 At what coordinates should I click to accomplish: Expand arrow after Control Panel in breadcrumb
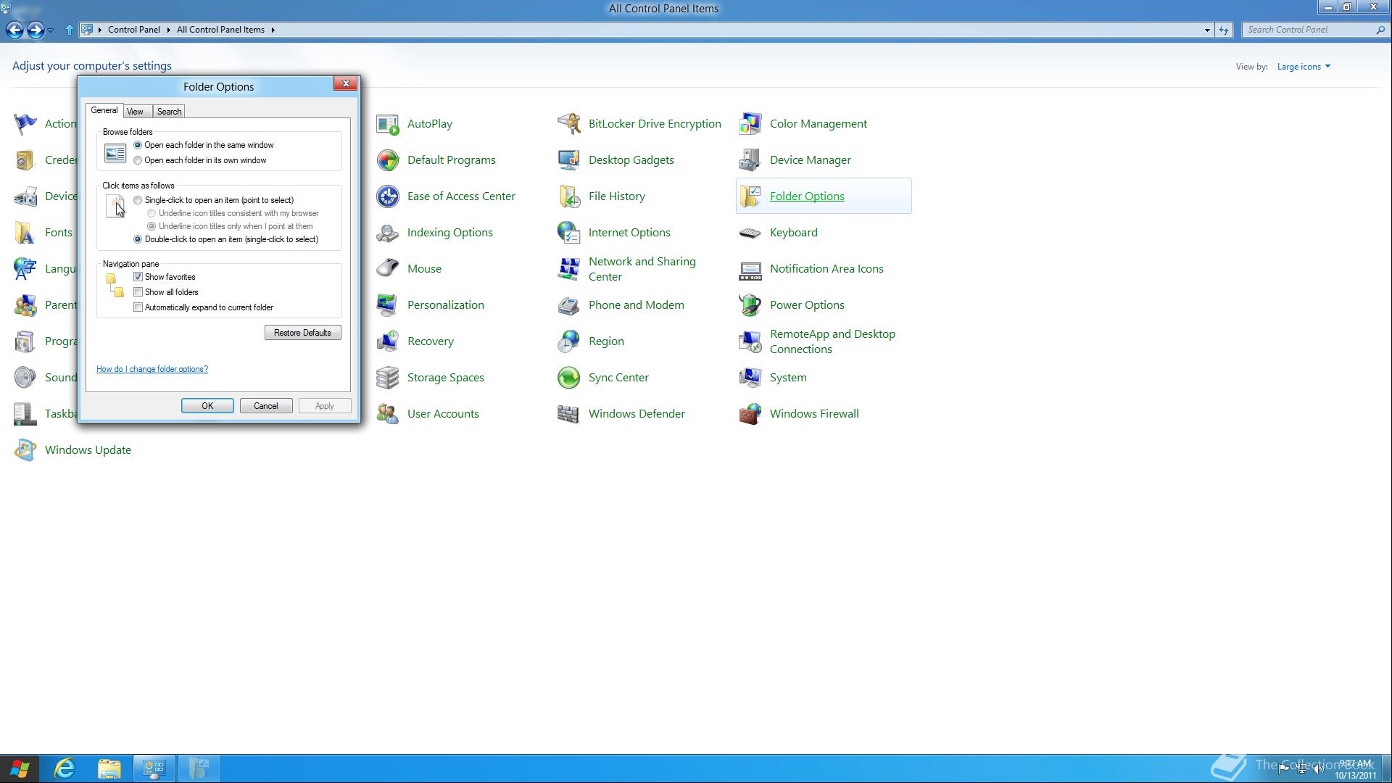(168, 30)
